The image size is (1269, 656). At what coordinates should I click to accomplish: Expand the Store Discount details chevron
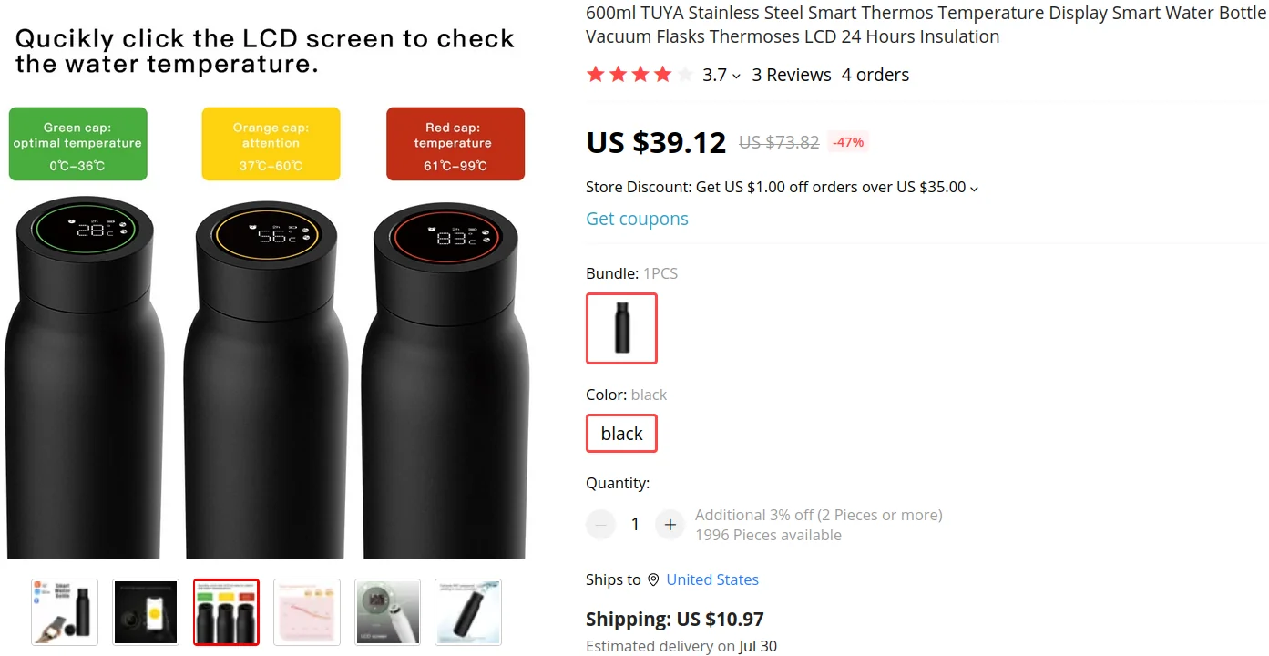pos(975,188)
